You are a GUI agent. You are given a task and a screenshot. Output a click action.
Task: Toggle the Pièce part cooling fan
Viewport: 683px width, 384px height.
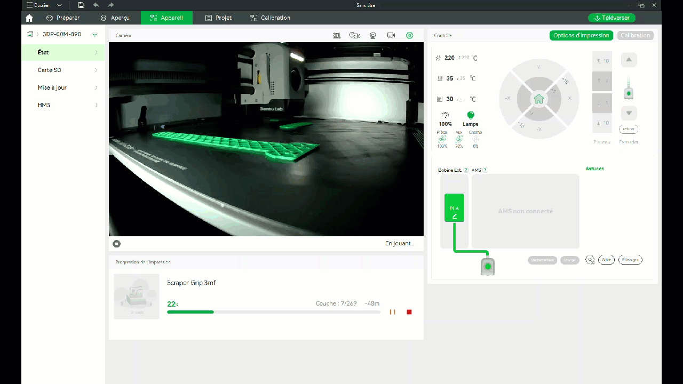coord(442,139)
